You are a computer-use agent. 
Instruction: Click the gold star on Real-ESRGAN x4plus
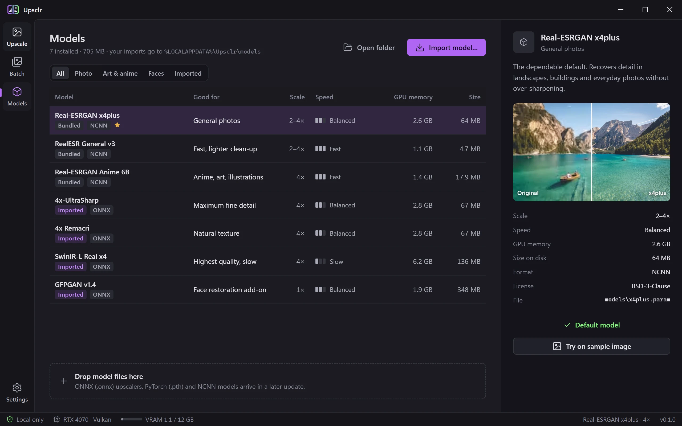coord(117,125)
